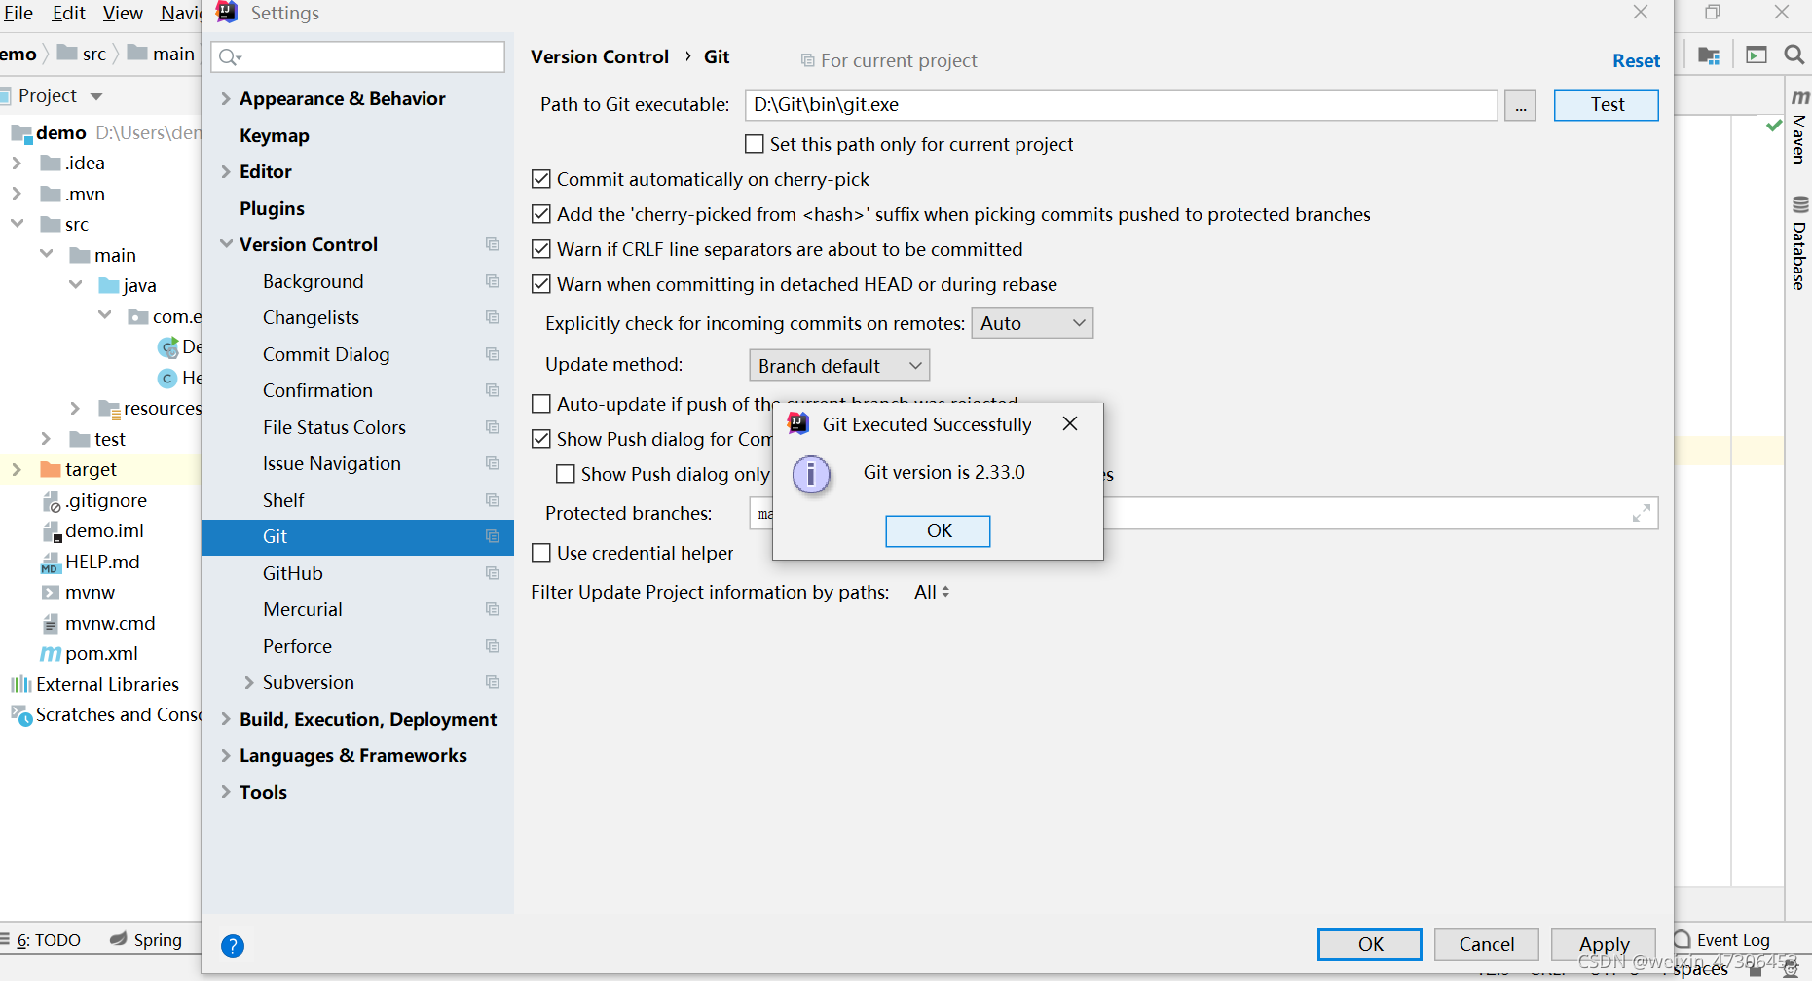Click the project-level icon beside Confirmation
Image resolution: width=1812 pixels, height=981 pixels.
coord(493,390)
